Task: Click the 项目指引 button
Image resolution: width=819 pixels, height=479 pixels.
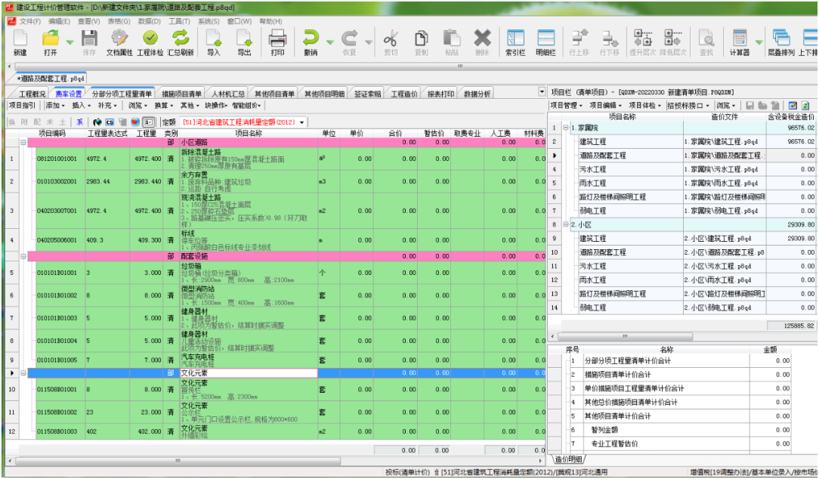Action: (x=22, y=106)
